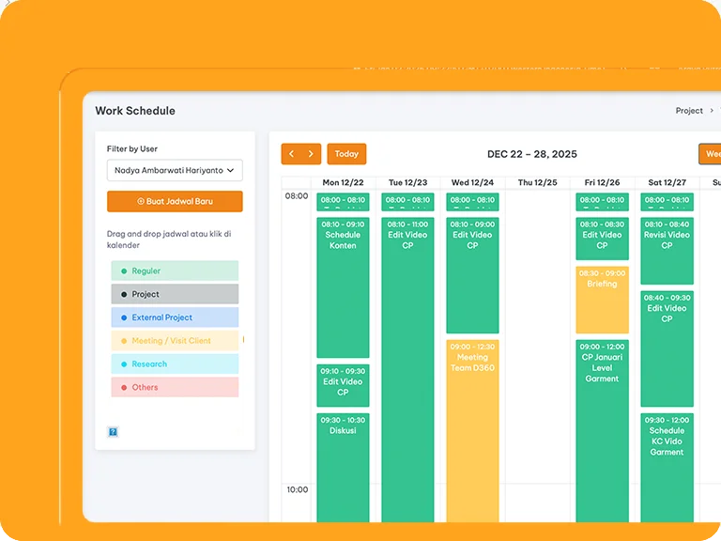The width and height of the screenshot is (721, 541).
Task: Open Friday 08:30 Briefing event
Action: click(x=603, y=300)
